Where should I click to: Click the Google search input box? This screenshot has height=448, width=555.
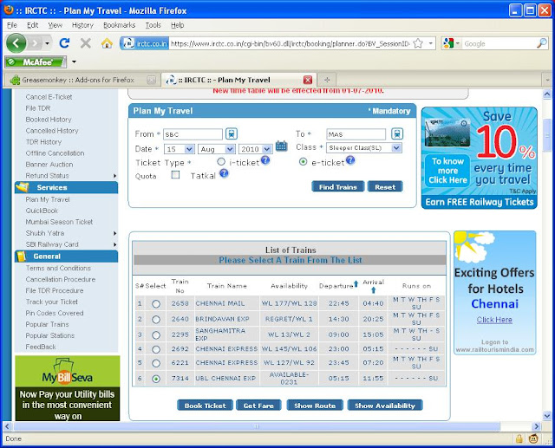(499, 43)
